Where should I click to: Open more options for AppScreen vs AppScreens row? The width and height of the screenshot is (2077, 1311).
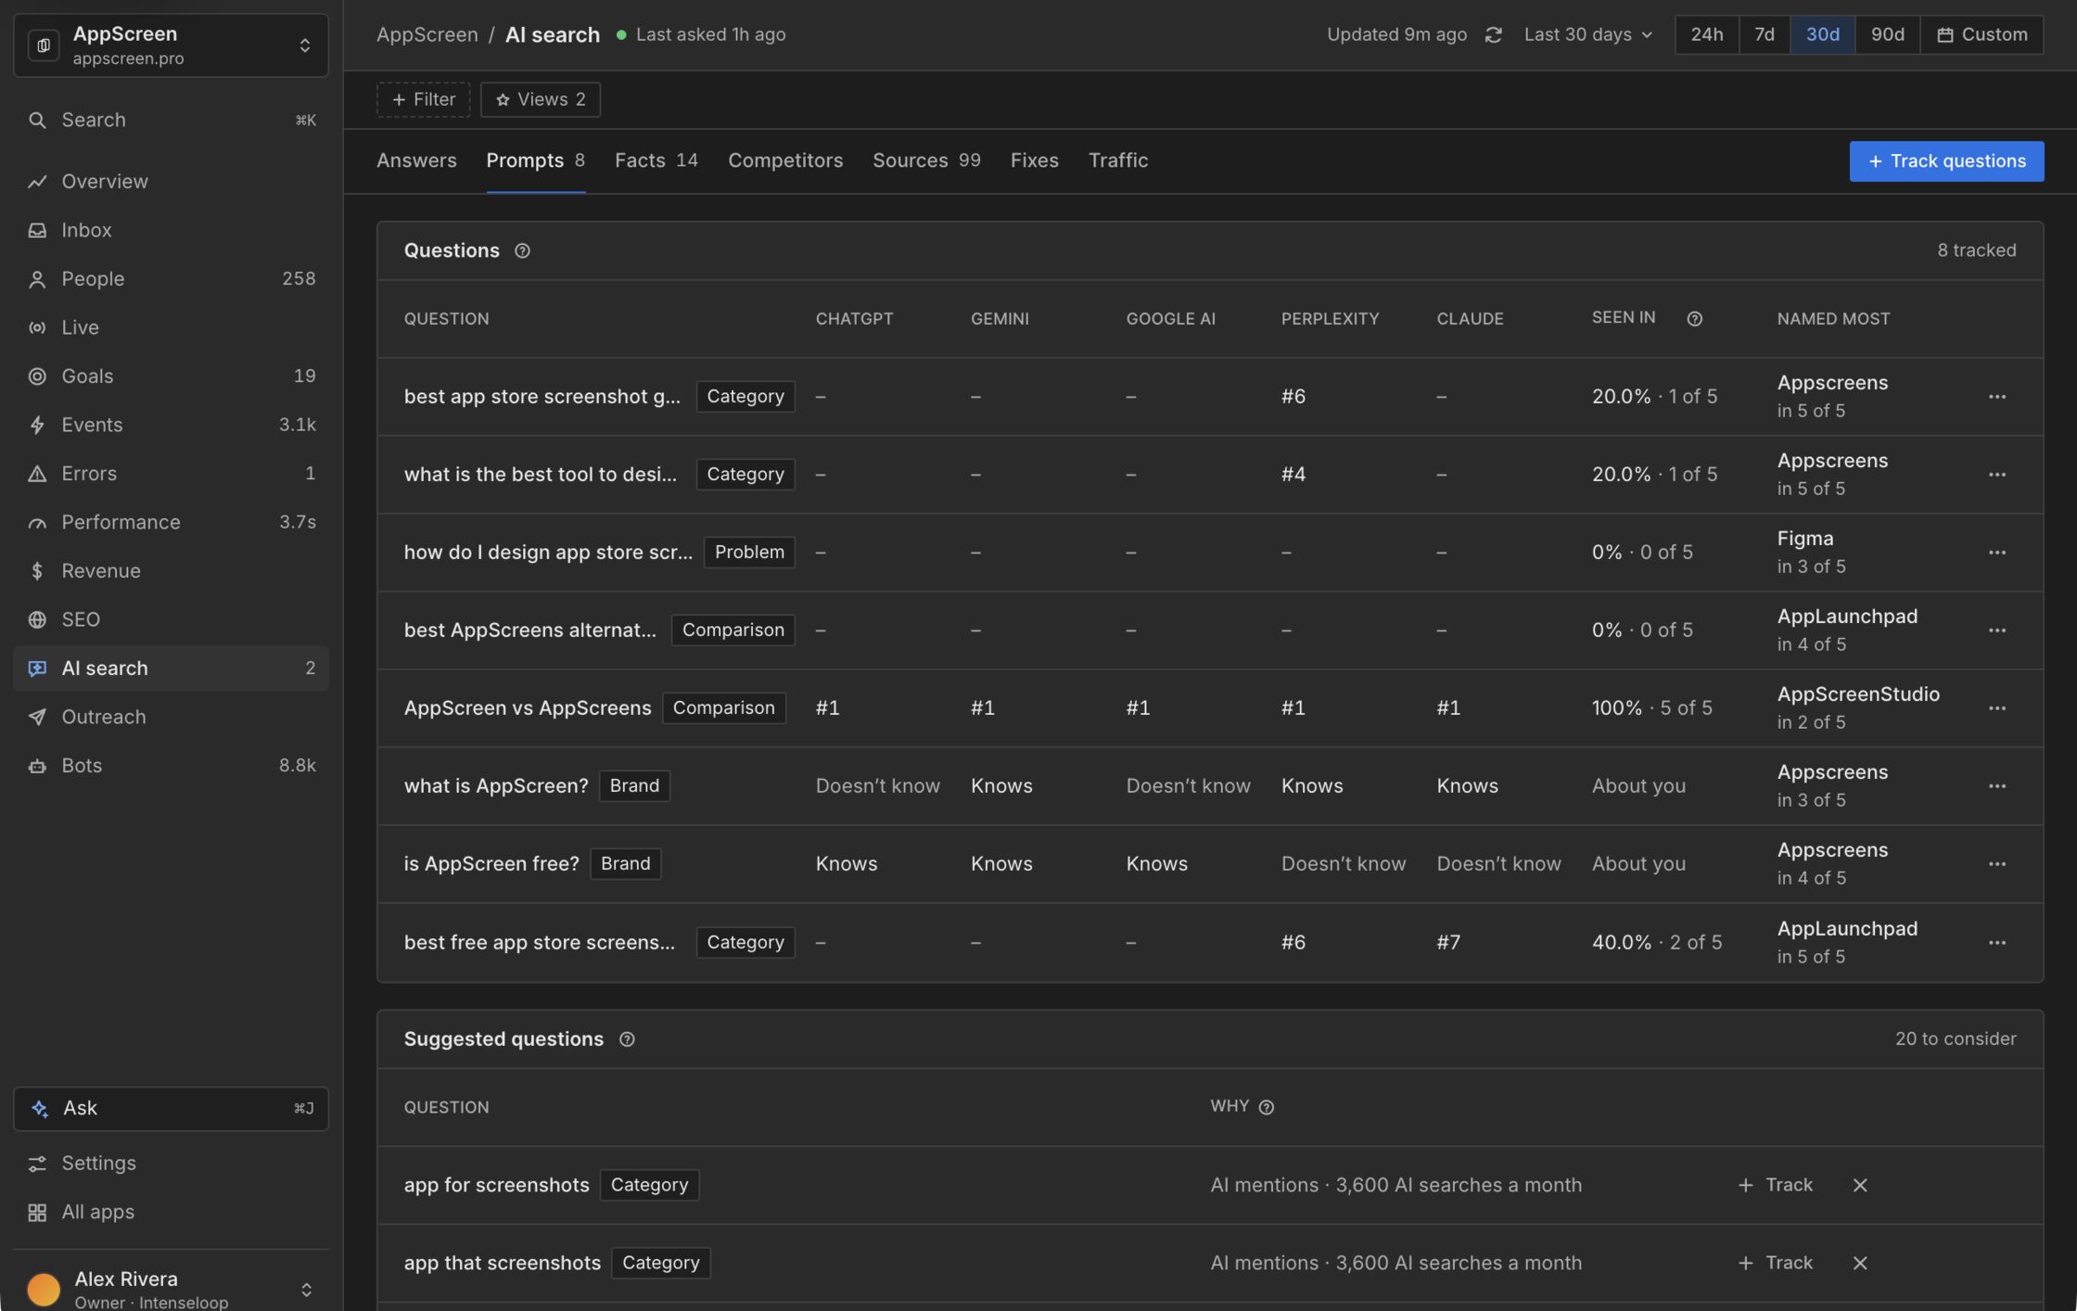coord(1997,708)
